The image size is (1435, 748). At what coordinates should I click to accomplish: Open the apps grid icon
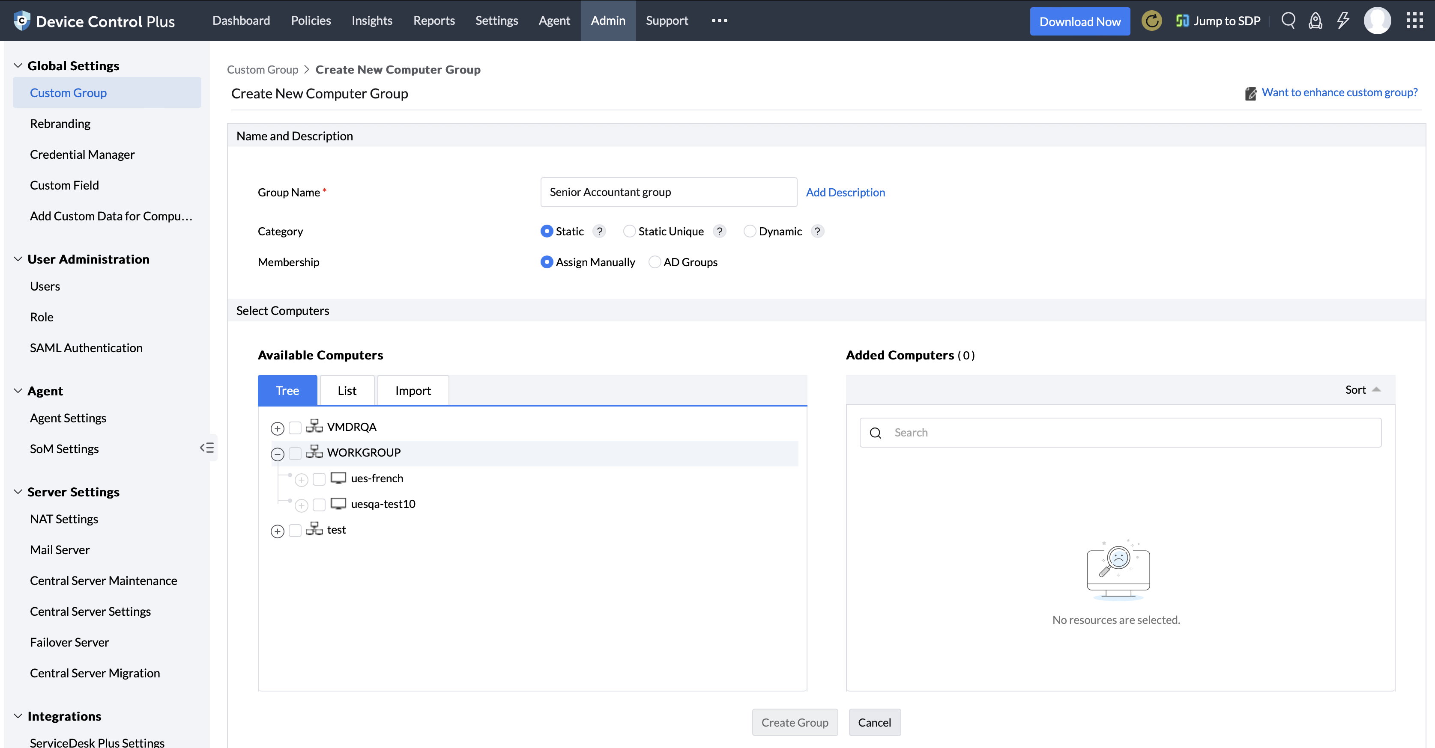(x=1414, y=21)
